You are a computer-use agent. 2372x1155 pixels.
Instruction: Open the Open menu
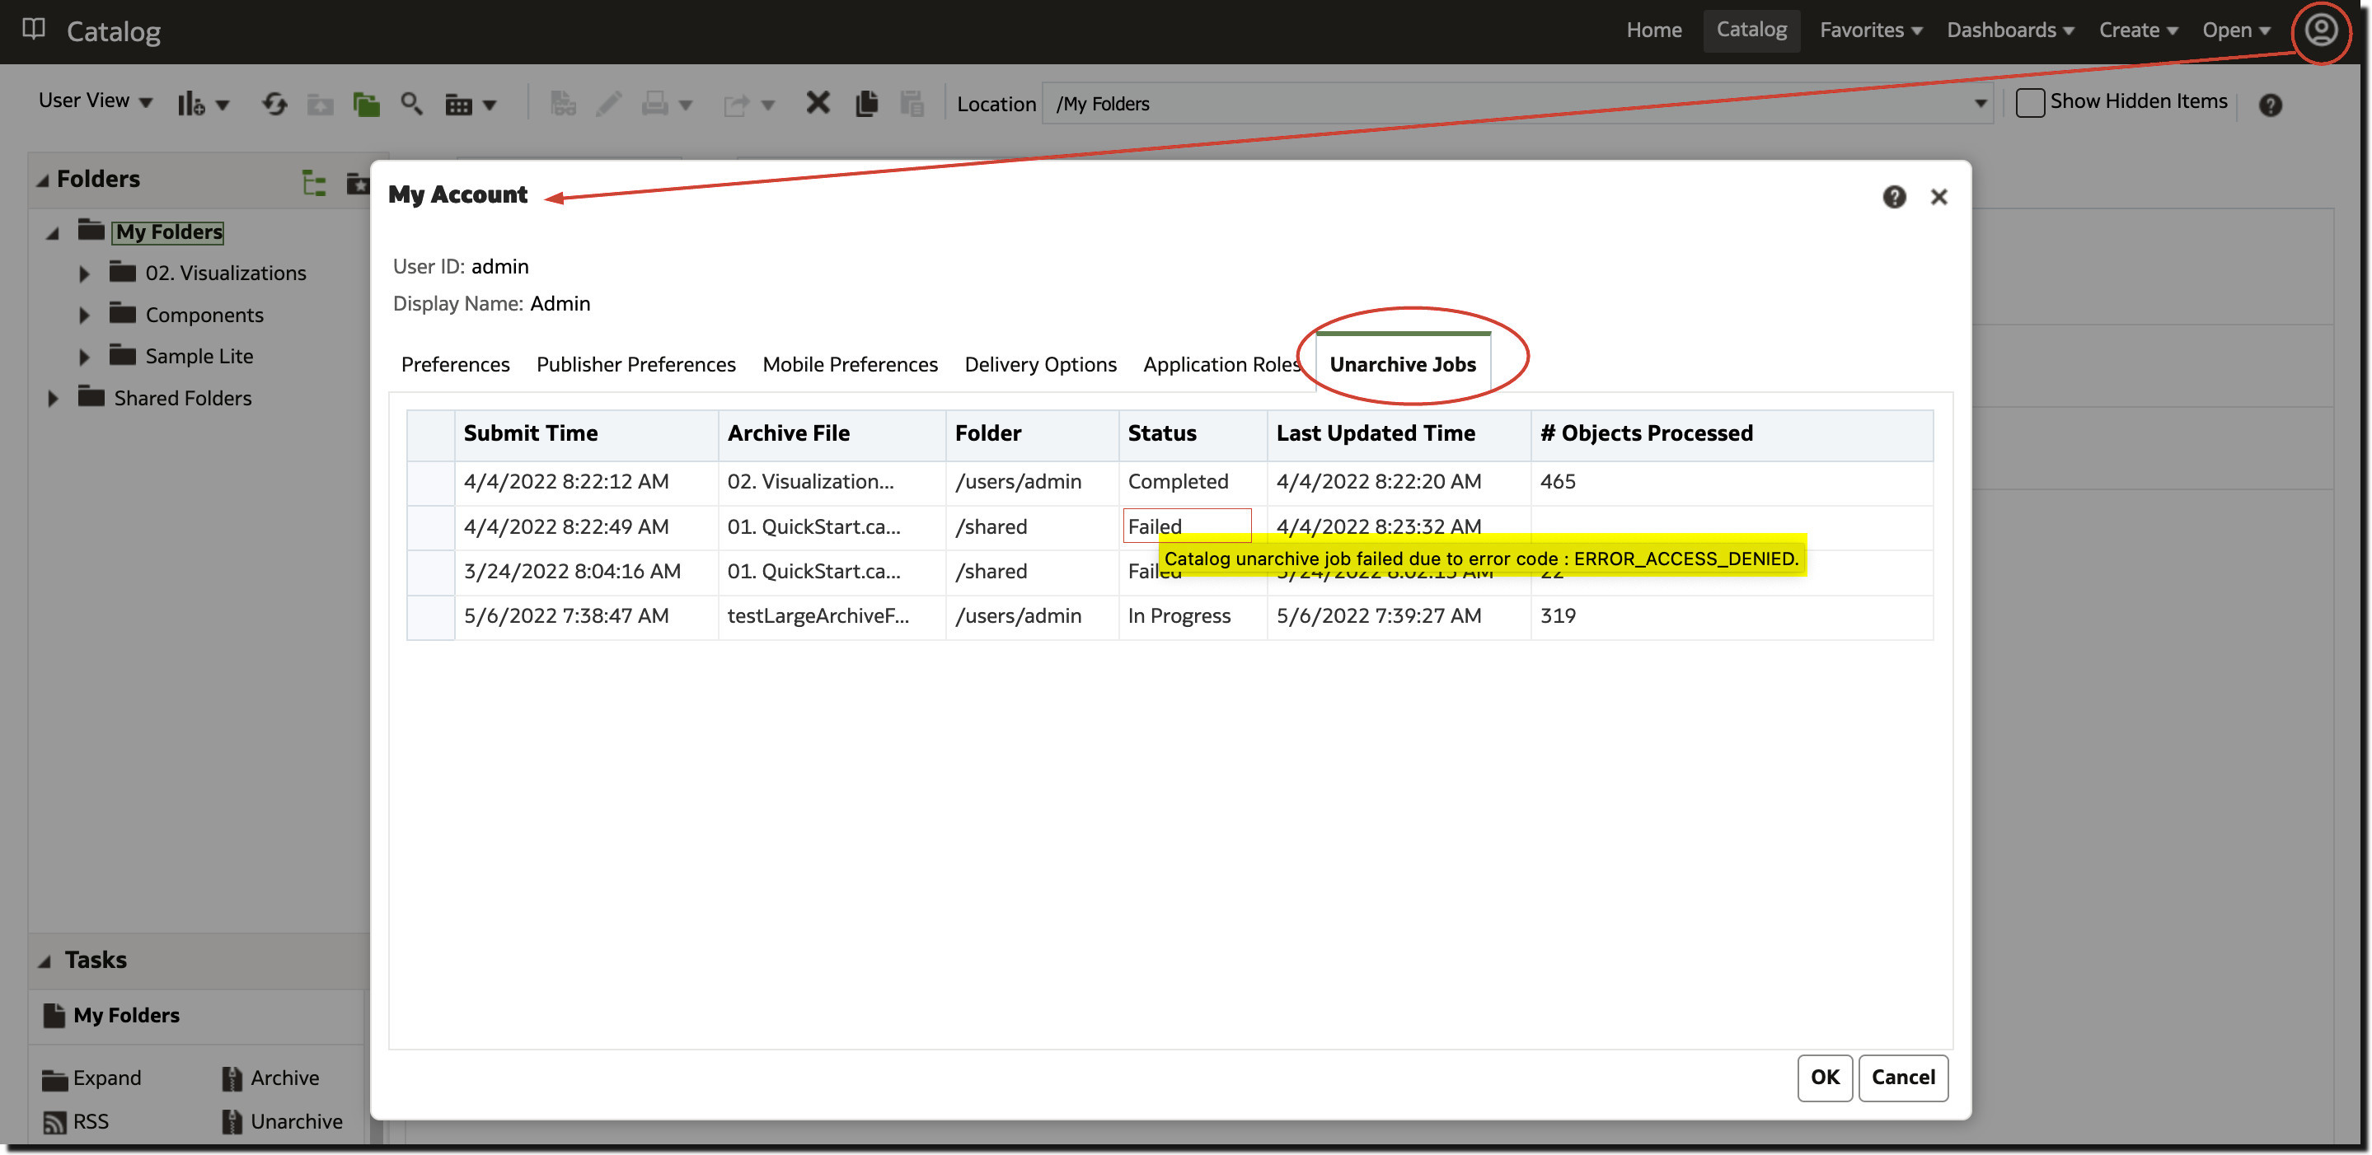2235,30
